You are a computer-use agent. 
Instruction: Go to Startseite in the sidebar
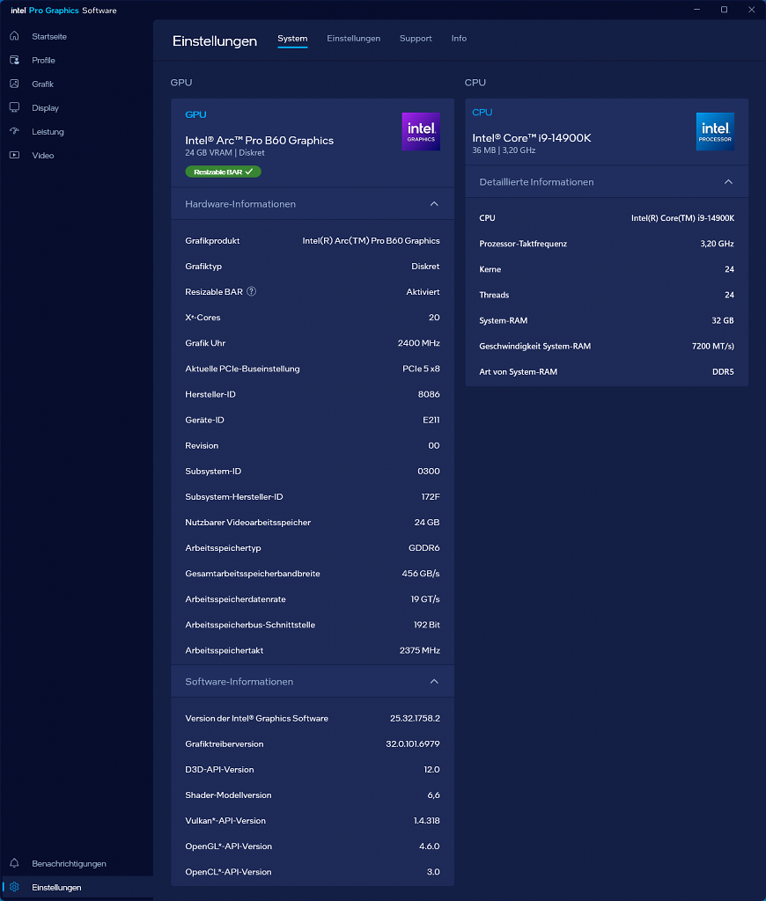[x=49, y=36]
